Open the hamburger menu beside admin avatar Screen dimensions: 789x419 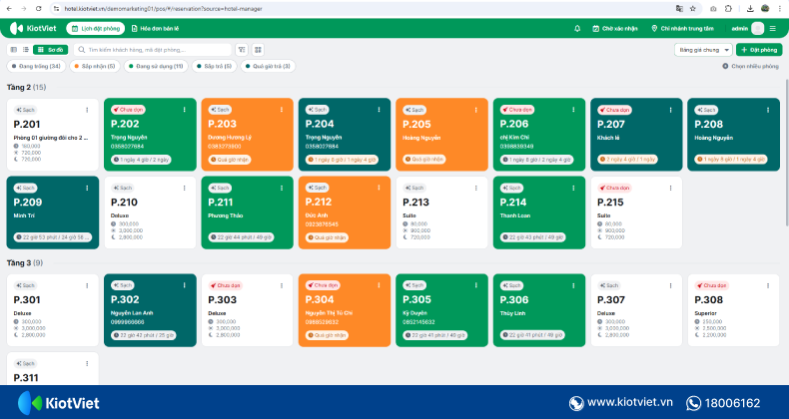773,29
